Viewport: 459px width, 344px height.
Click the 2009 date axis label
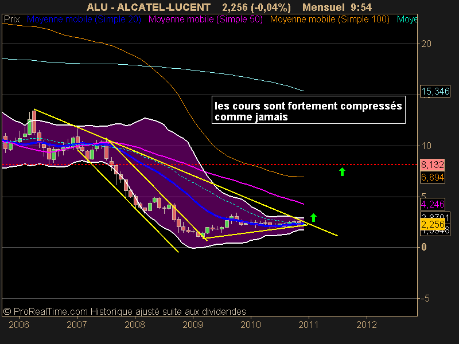[193, 325]
